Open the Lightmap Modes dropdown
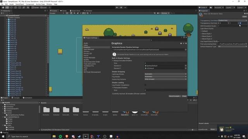The image size is (248, 139). point(165,74)
